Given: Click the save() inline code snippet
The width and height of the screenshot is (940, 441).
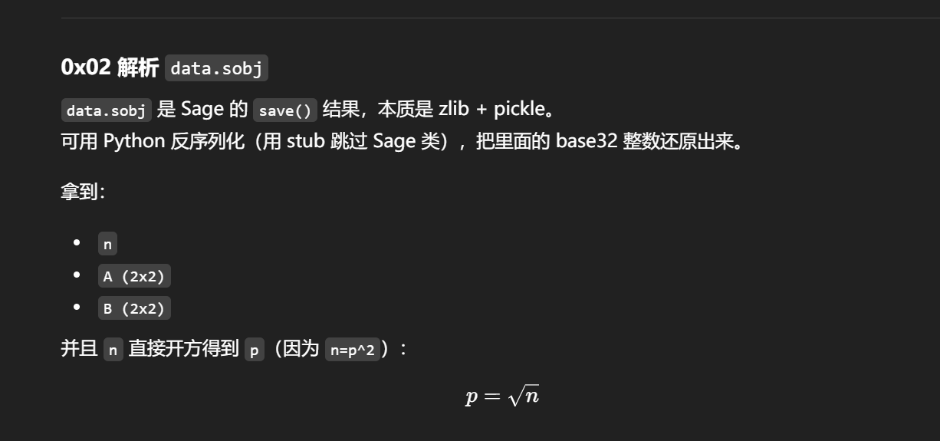Looking at the screenshot, I should [284, 110].
